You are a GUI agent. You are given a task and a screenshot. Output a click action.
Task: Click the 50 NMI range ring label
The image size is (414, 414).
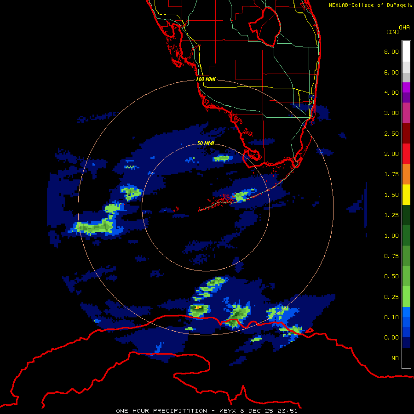(x=206, y=143)
